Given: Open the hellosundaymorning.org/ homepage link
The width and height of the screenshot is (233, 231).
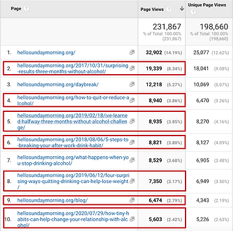Looking at the screenshot, I should coord(46,52).
